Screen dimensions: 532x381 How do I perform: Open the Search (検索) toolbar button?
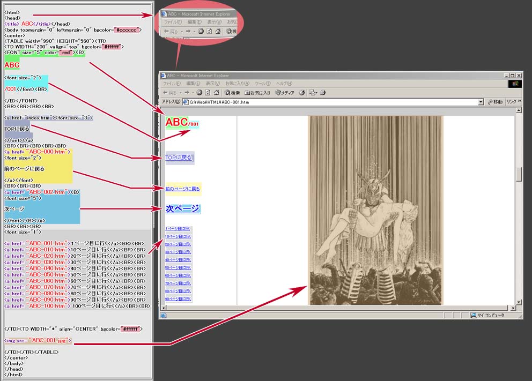(x=232, y=93)
